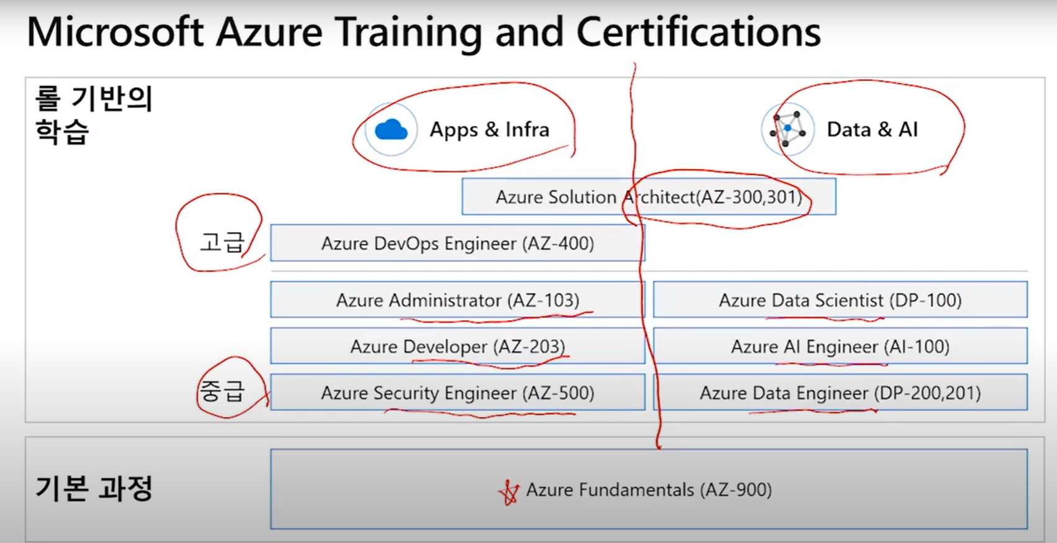Viewport: 1057px width, 543px height.
Task: Select the Azure Solution Architect (AZ-300,301) box
Action: (649, 196)
